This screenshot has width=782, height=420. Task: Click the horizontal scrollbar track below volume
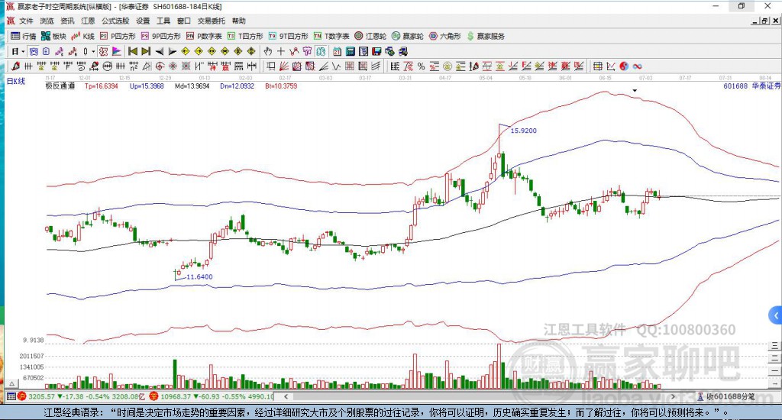[479, 396]
